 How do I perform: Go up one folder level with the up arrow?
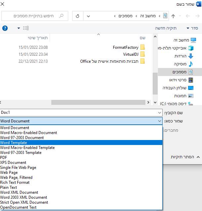pyautogui.click(x=173, y=16)
